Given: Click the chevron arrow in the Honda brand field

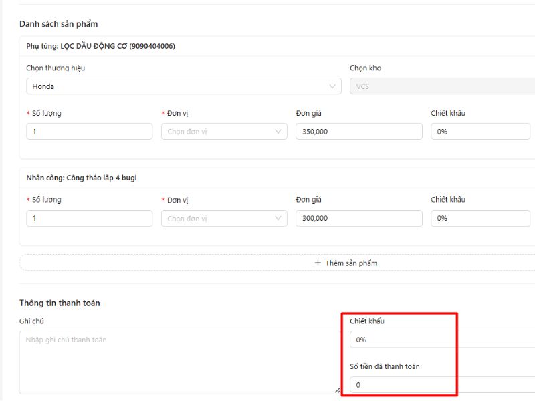Looking at the screenshot, I should point(333,86).
